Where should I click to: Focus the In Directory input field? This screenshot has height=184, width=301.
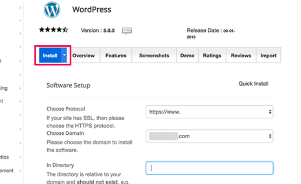pos(210,168)
